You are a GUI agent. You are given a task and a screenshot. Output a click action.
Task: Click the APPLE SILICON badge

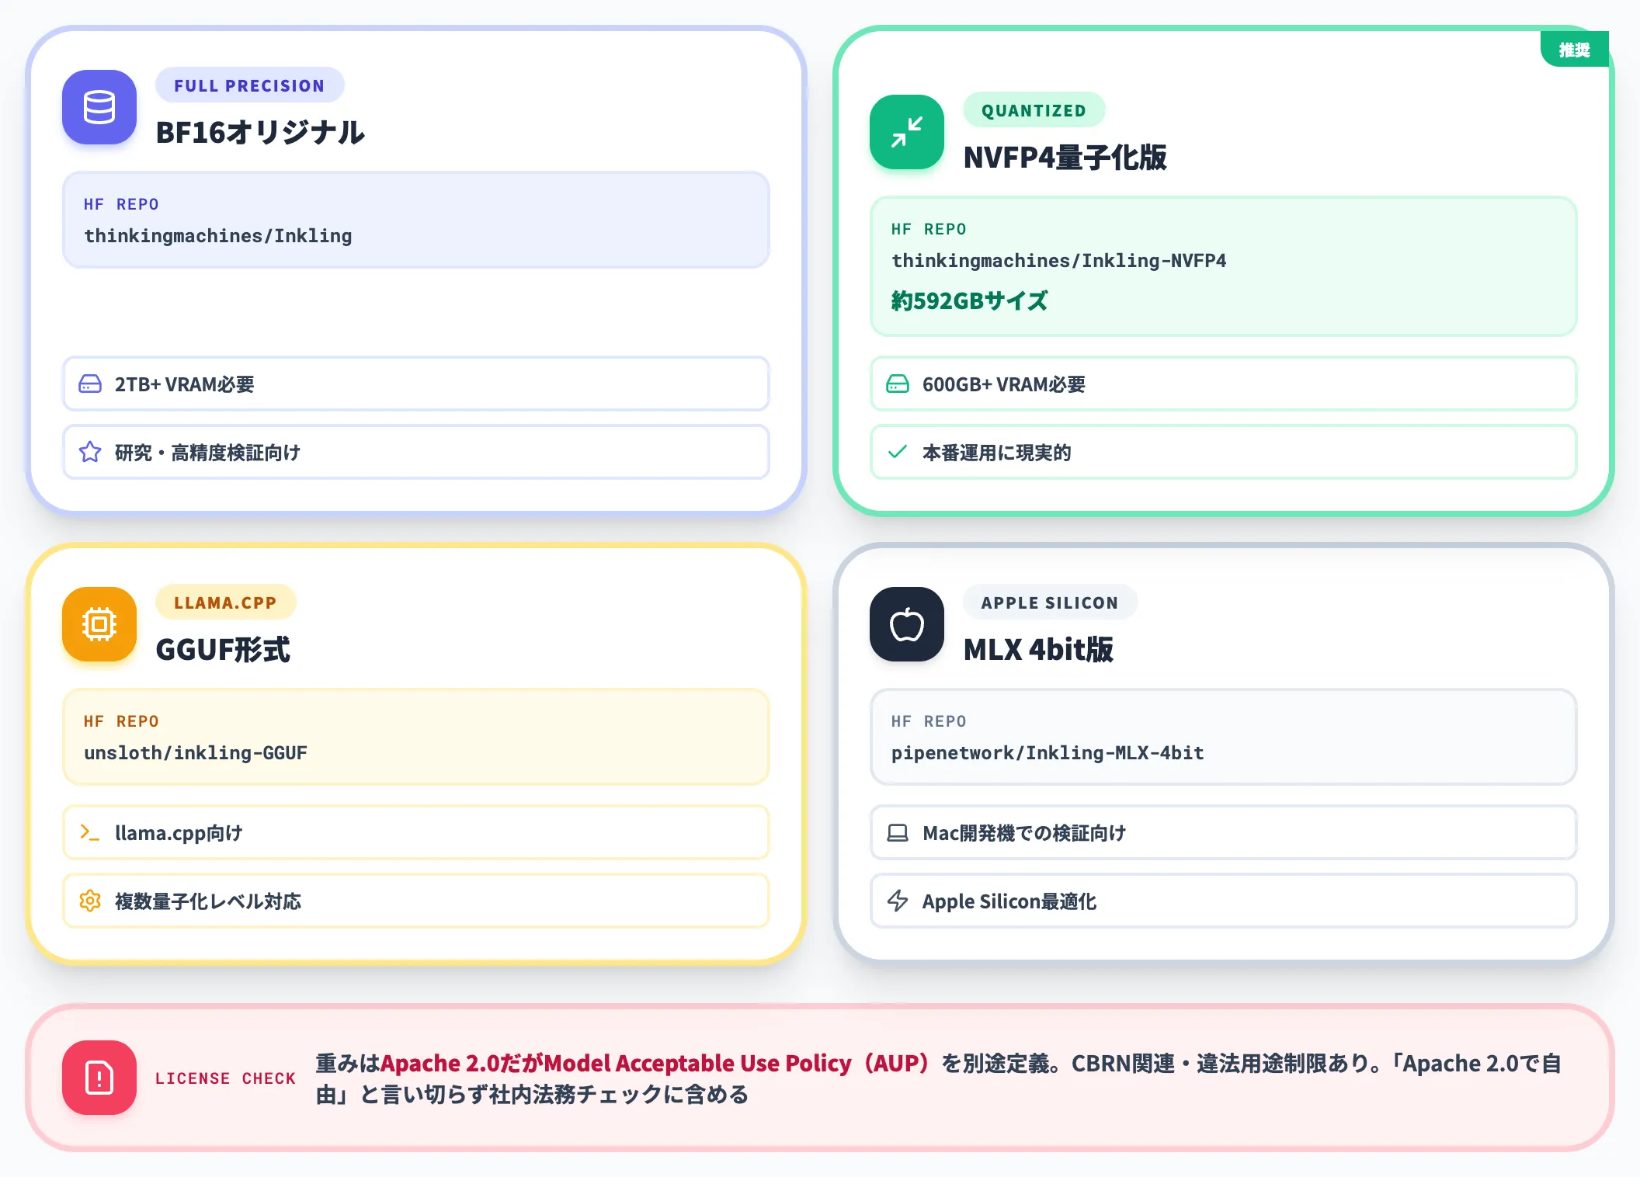(1050, 602)
